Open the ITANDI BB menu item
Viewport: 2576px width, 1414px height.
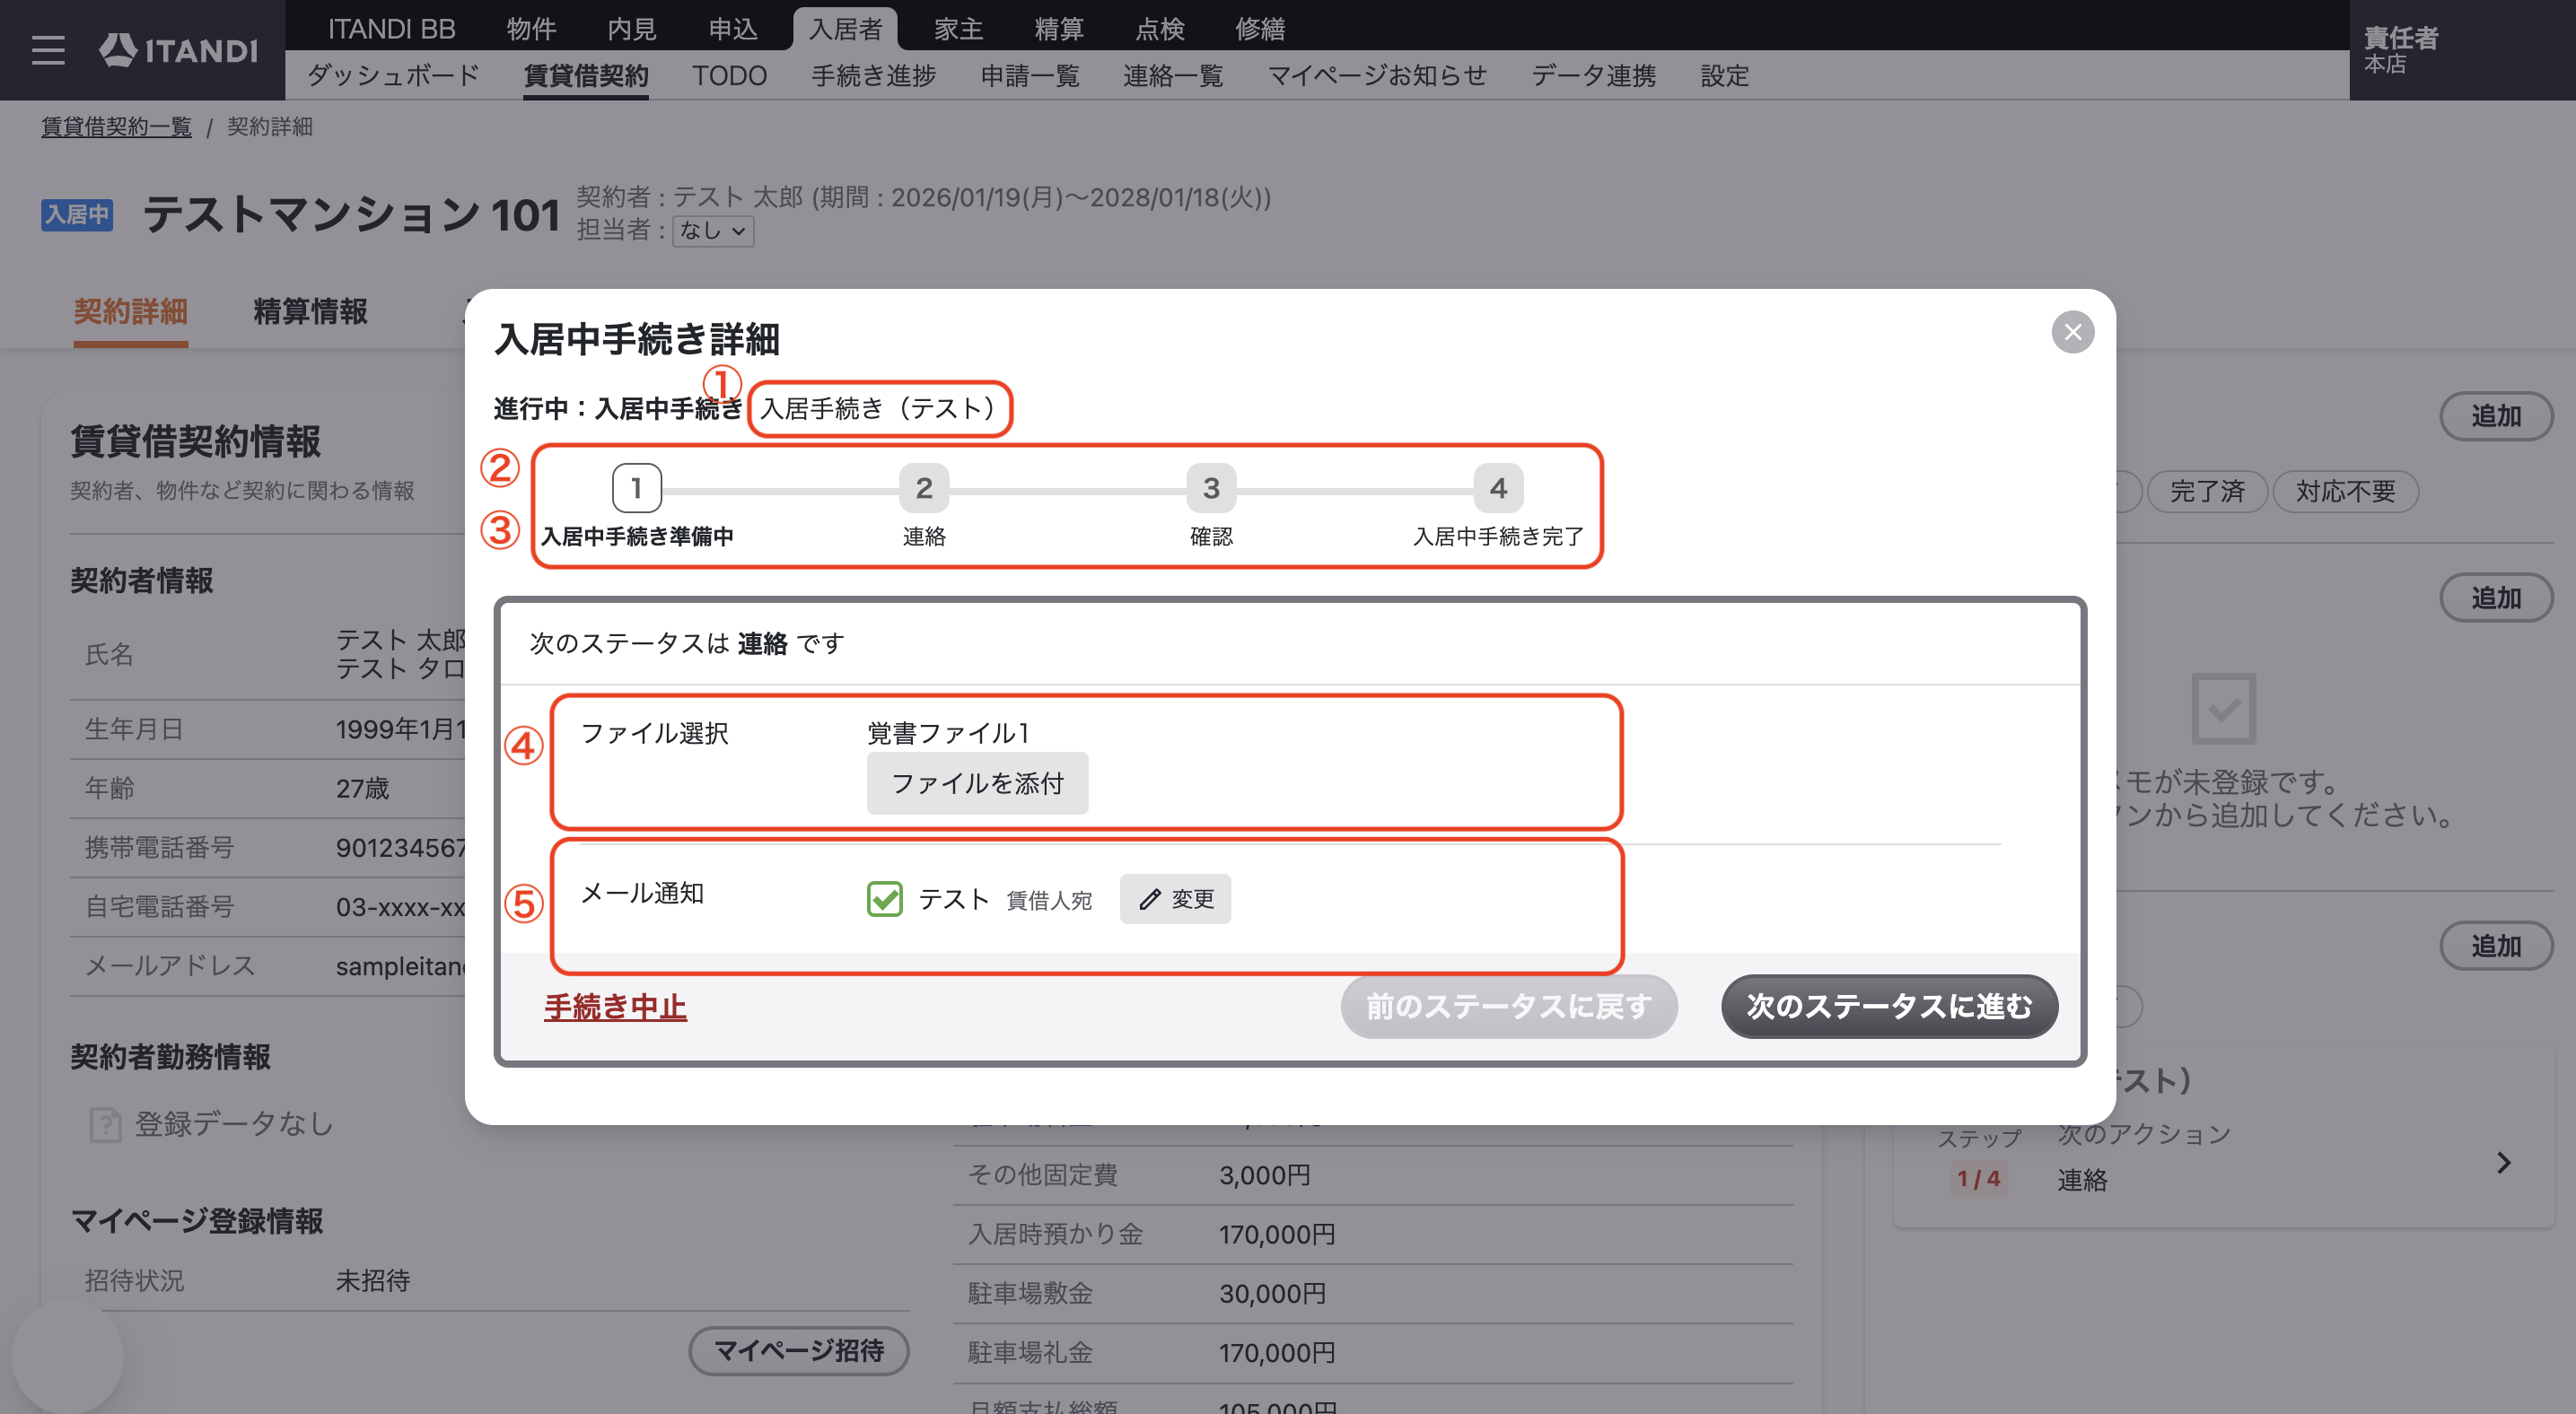392,28
